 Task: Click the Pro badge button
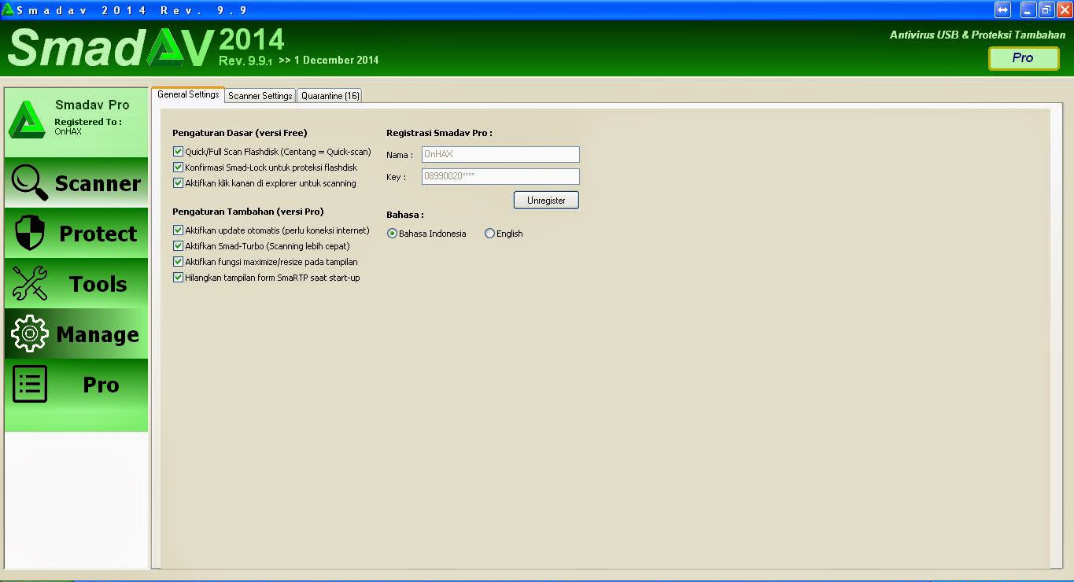point(1023,58)
